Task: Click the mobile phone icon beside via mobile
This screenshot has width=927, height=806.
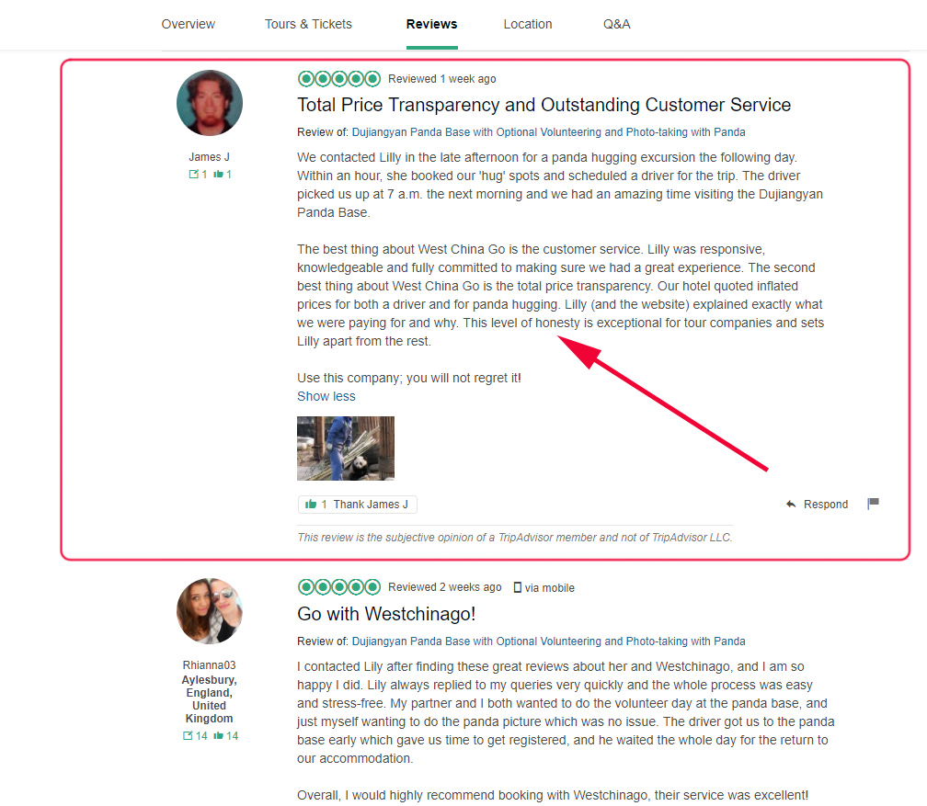Action: click(517, 587)
